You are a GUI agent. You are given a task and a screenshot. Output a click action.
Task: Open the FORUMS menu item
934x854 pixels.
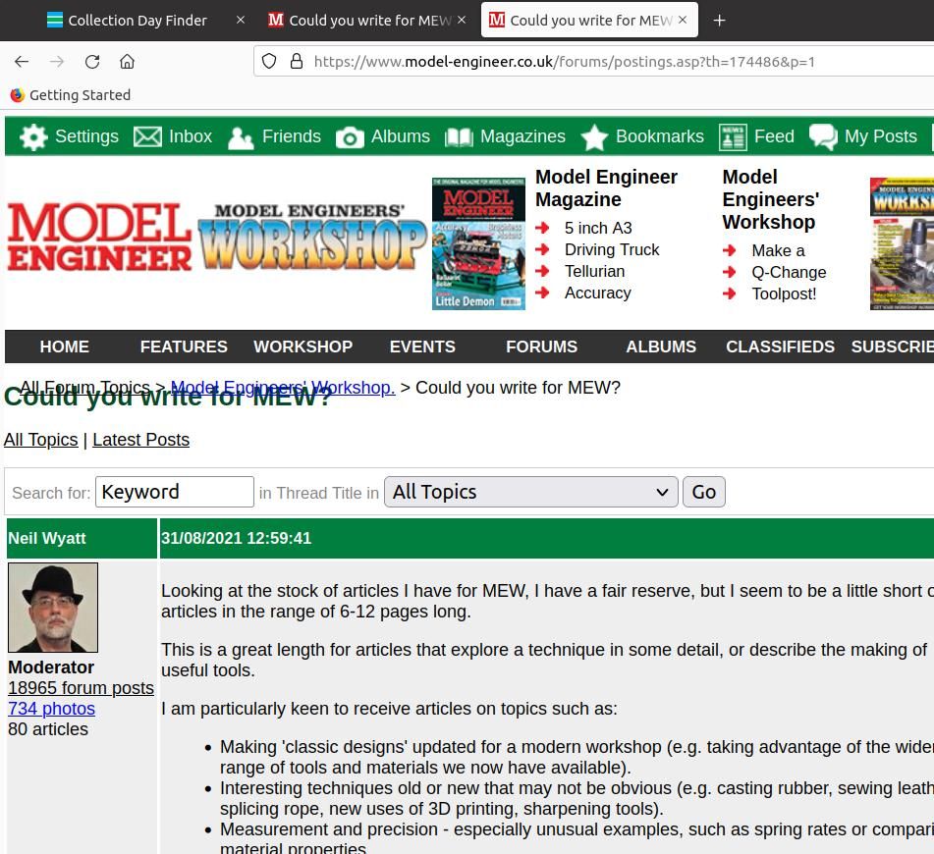click(x=541, y=347)
